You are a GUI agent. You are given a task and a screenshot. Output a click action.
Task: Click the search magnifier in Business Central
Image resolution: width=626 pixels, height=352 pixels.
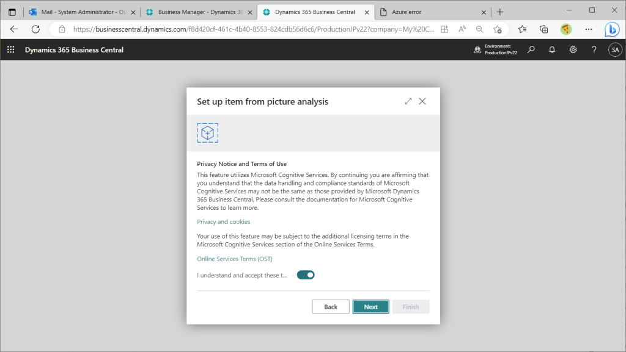pos(531,50)
